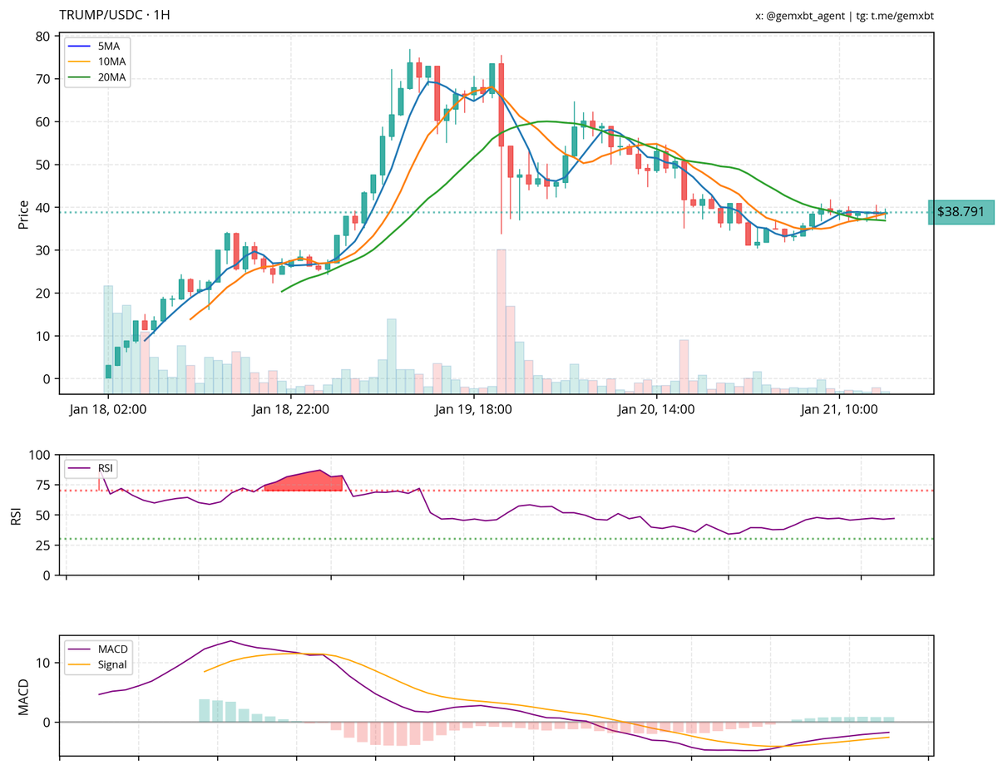Image resolution: width=998 pixels, height=770 pixels.
Task: Click the MACD y-axis title
Action: pyautogui.click(x=23, y=696)
